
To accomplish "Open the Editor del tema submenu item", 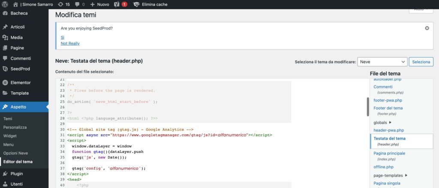I will (x=18, y=162).
